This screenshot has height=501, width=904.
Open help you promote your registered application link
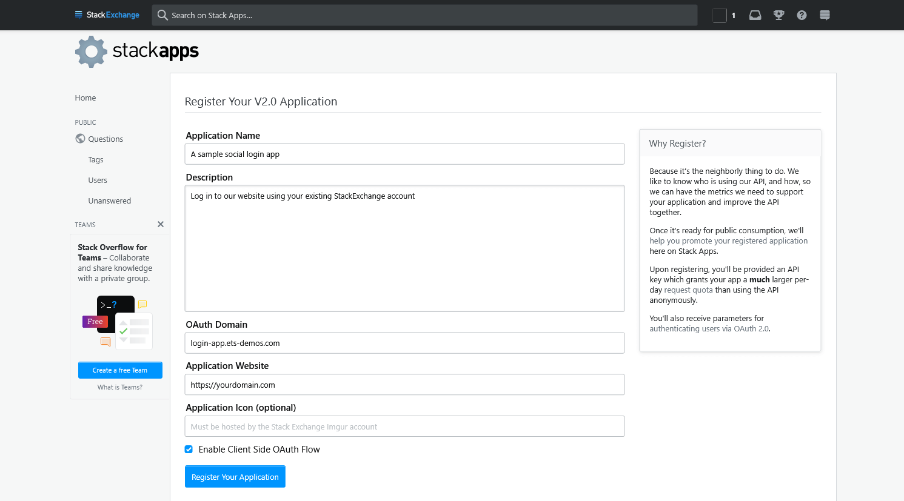[729, 241]
